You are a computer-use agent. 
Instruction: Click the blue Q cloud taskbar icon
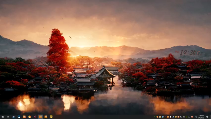pos(19,117)
